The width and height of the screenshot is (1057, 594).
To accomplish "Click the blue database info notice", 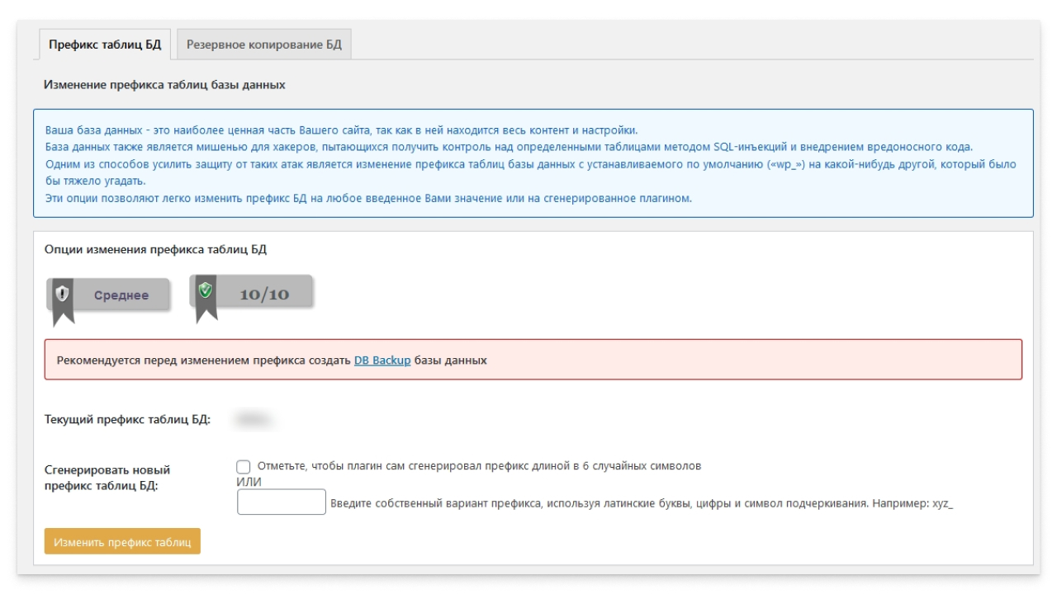I will (x=533, y=163).
